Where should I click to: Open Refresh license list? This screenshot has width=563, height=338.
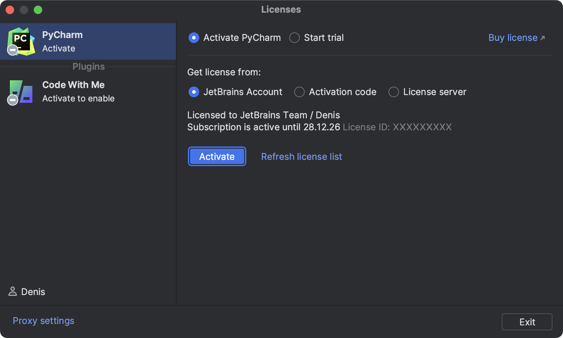(301, 156)
